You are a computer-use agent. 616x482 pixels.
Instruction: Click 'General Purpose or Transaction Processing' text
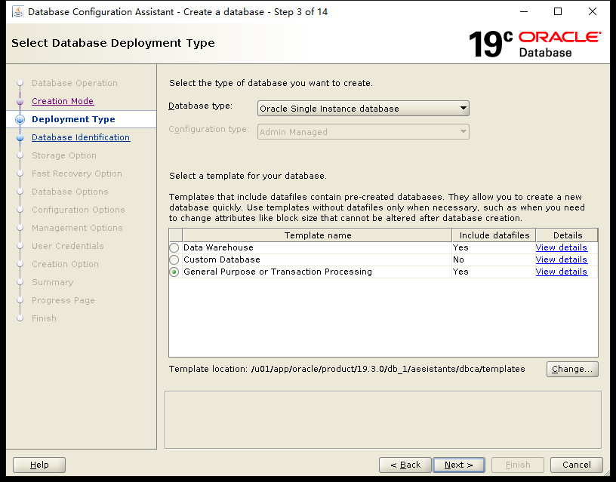click(x=278, y=272)
